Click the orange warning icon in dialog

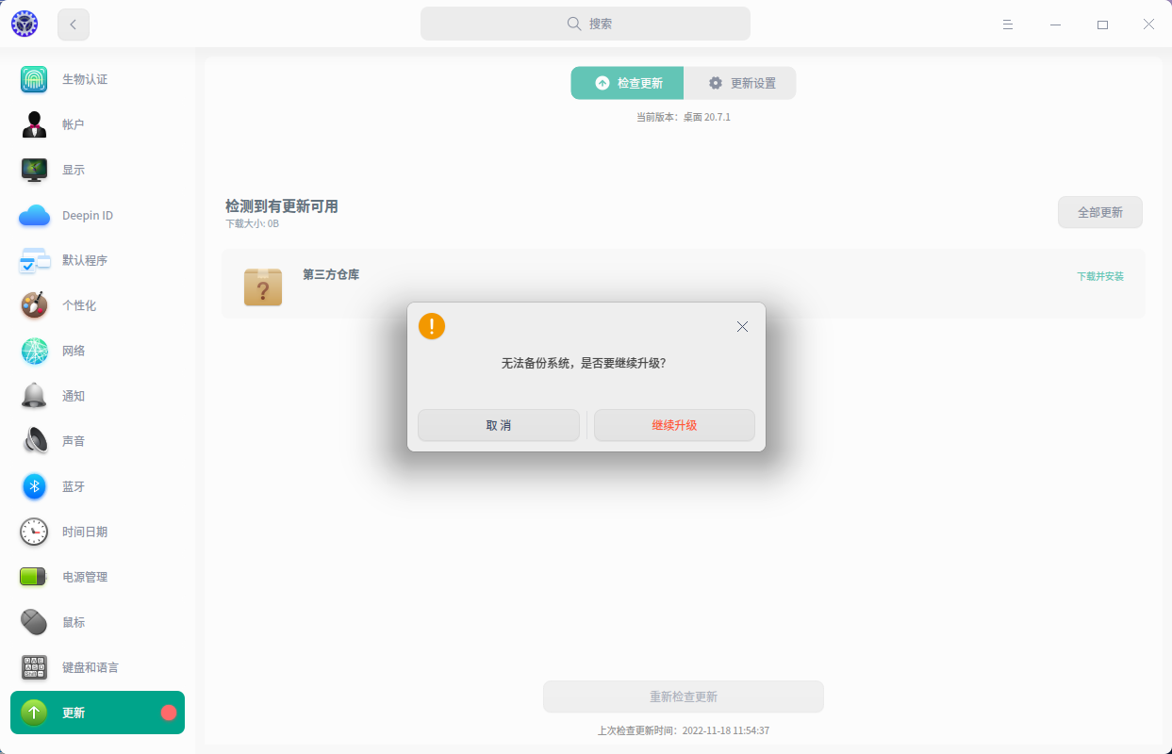(432, 326)
